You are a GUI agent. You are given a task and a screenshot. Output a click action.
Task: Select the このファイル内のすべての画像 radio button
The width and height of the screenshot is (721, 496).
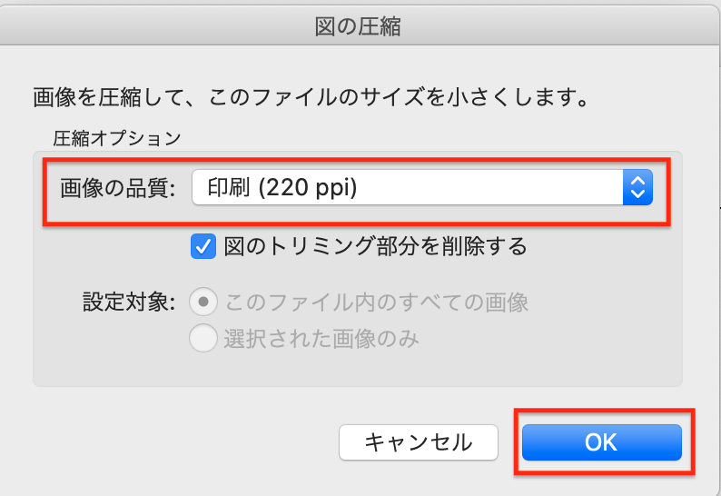(202, 302)
